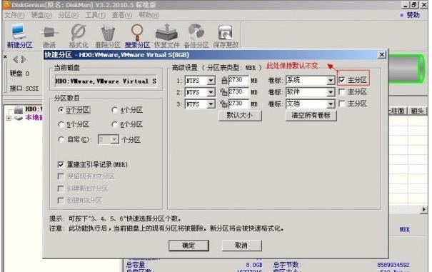Image resolution: width=432 pixels, height=272 pixels.
Task: Click the Recover Files (恢复文件) toolbar icon
Action: coord(166,36)
